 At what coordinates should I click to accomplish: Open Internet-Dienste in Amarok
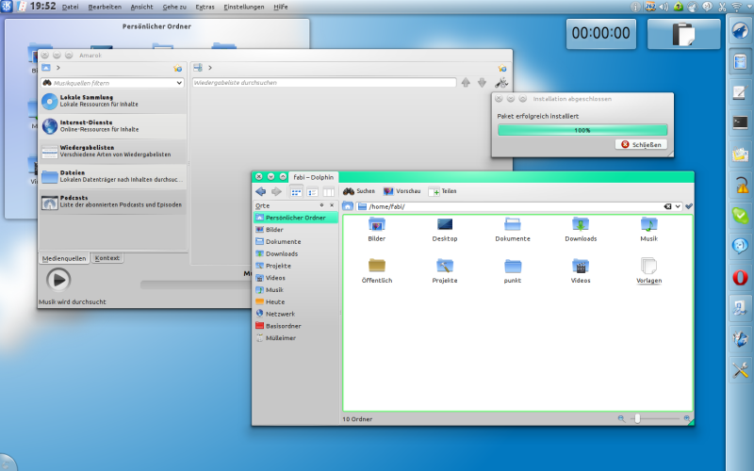coord(113,126)
